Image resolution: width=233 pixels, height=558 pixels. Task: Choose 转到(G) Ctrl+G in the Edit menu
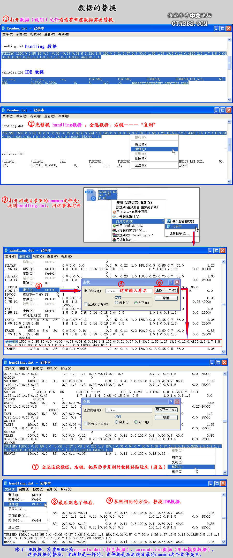39,304
